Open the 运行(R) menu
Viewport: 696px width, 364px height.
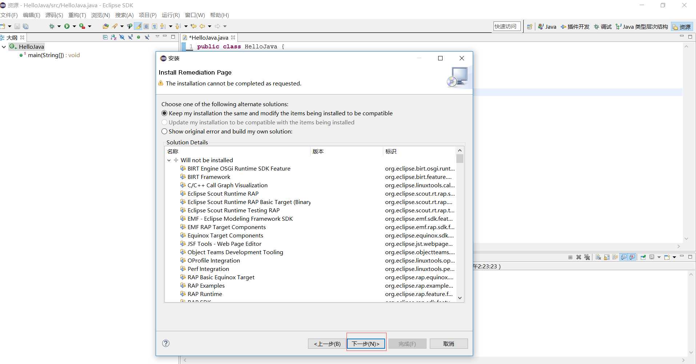pyautogui.click(x=171, y=15)
